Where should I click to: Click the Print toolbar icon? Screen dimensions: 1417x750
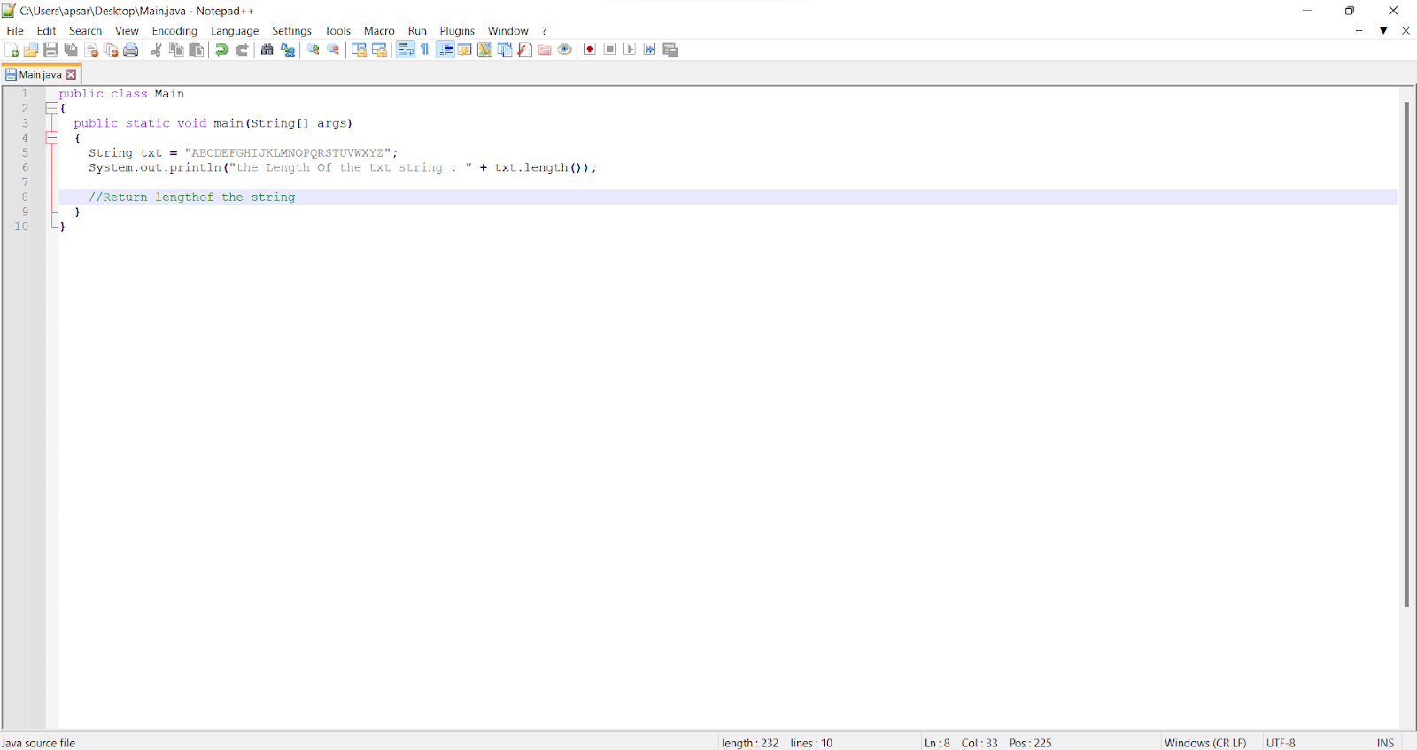(x=131, y=50)
